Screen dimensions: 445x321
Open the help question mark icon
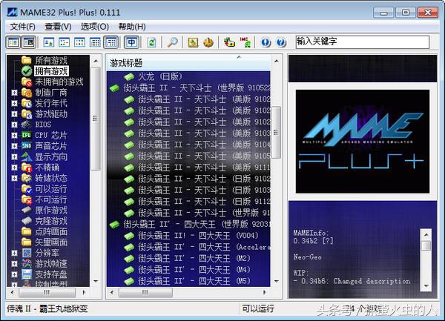[x=281, y=42]
